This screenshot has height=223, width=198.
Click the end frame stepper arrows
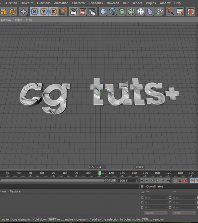136,181
